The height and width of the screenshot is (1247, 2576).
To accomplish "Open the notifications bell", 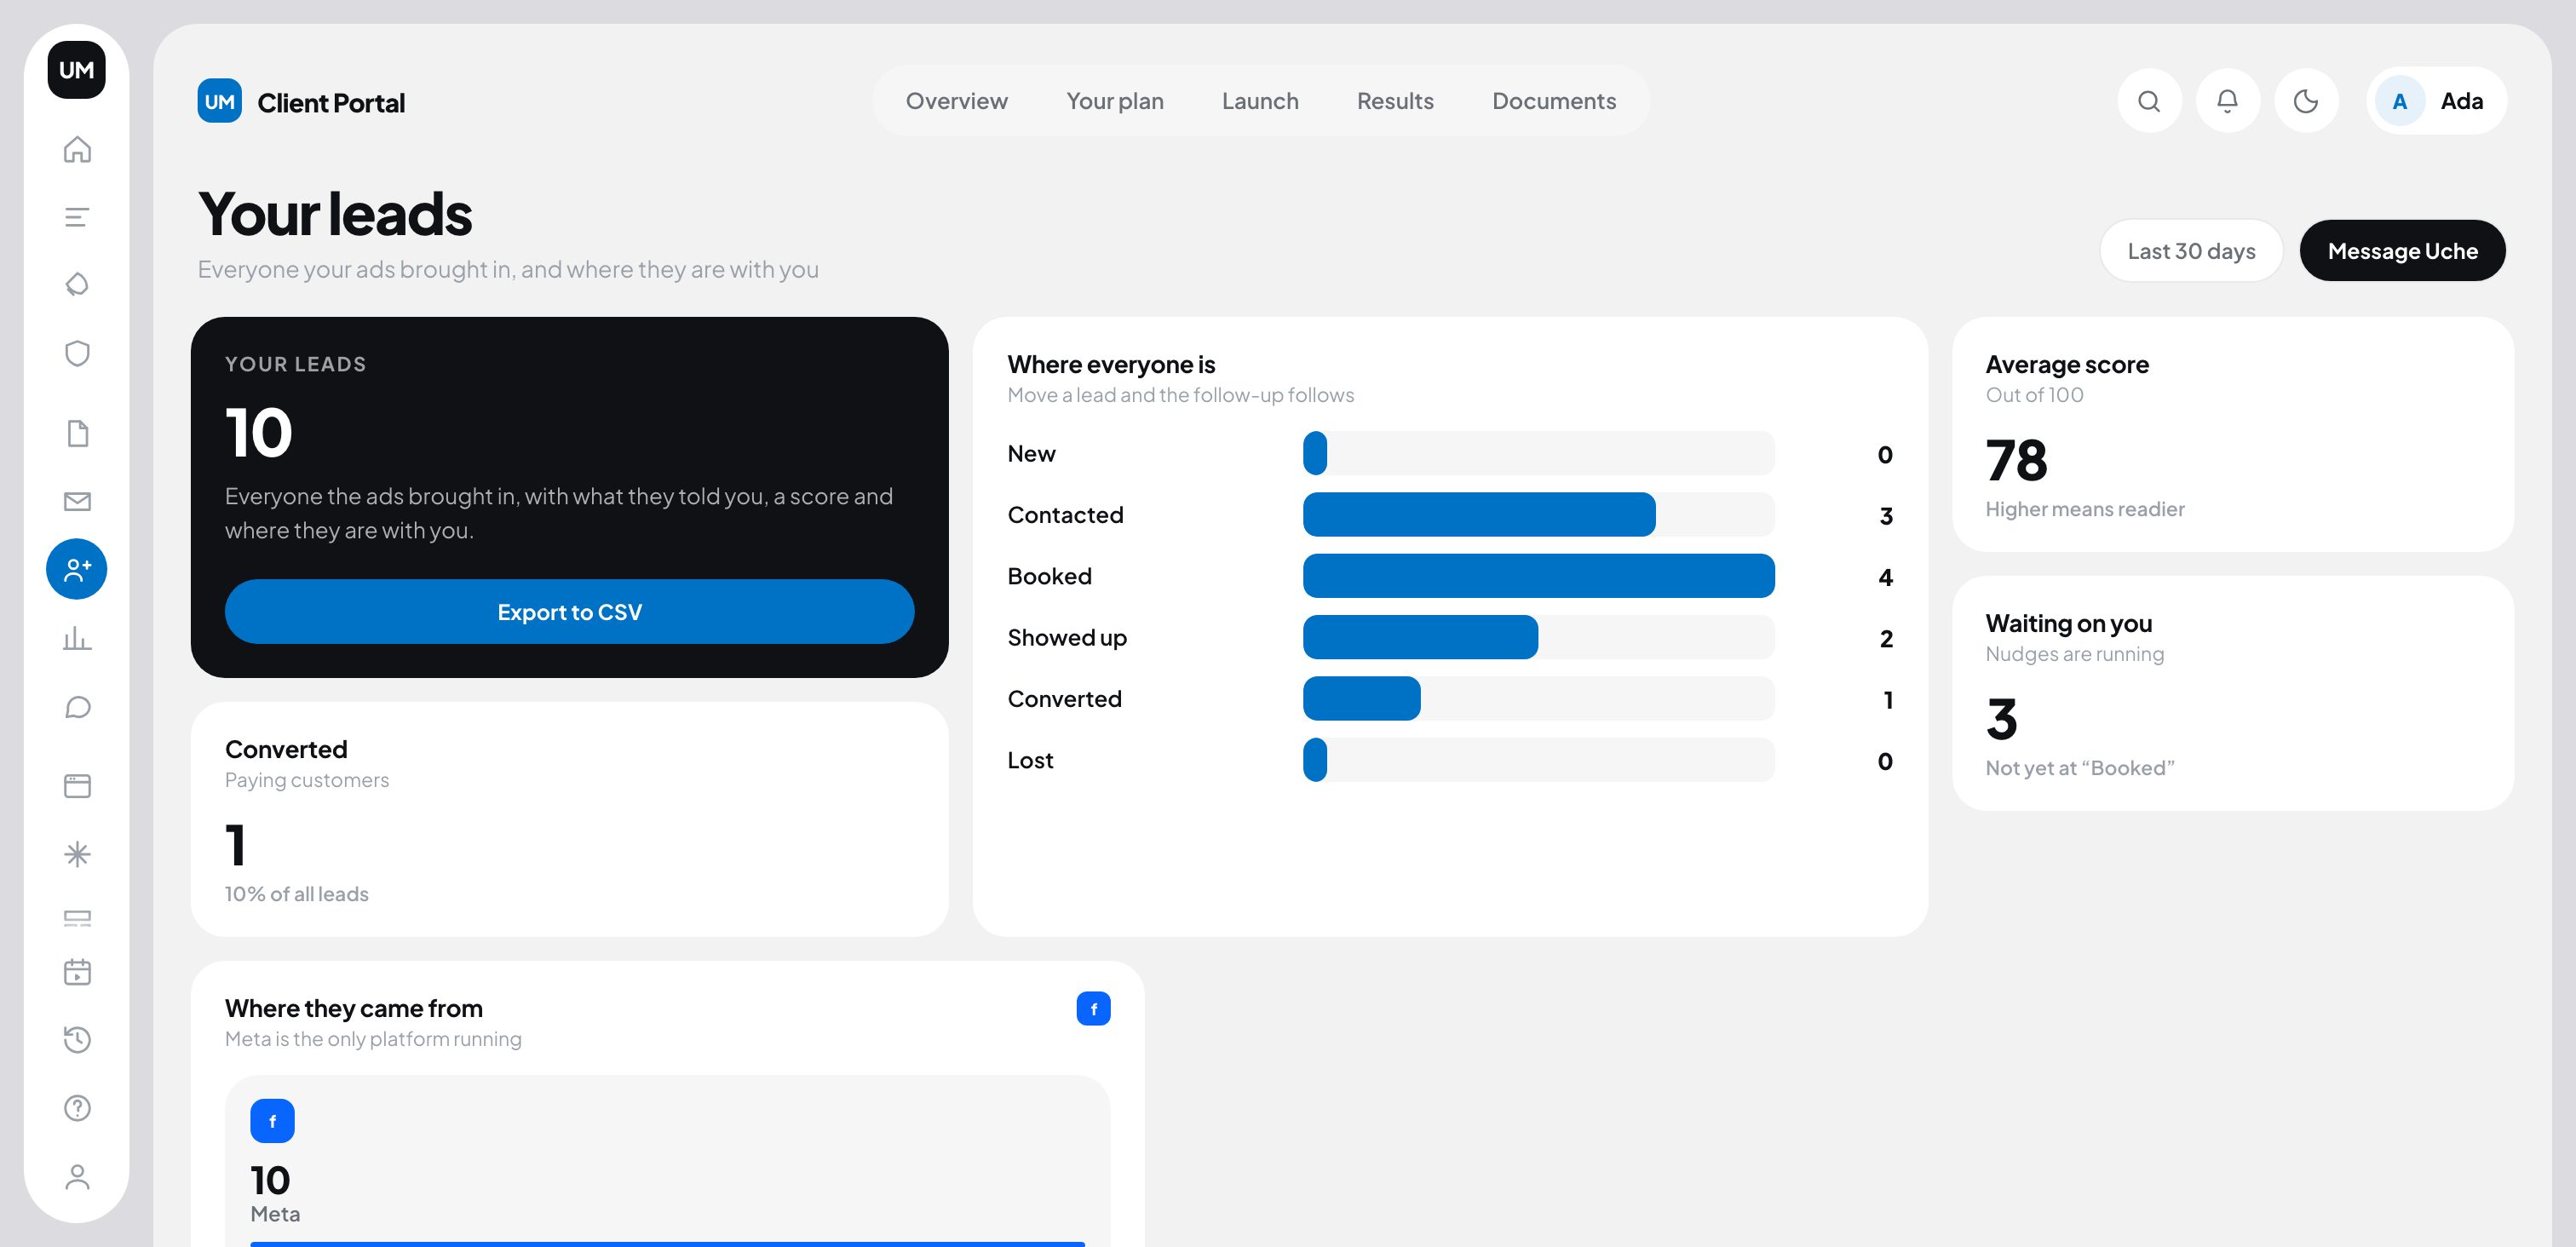I will coord(2227,101).
